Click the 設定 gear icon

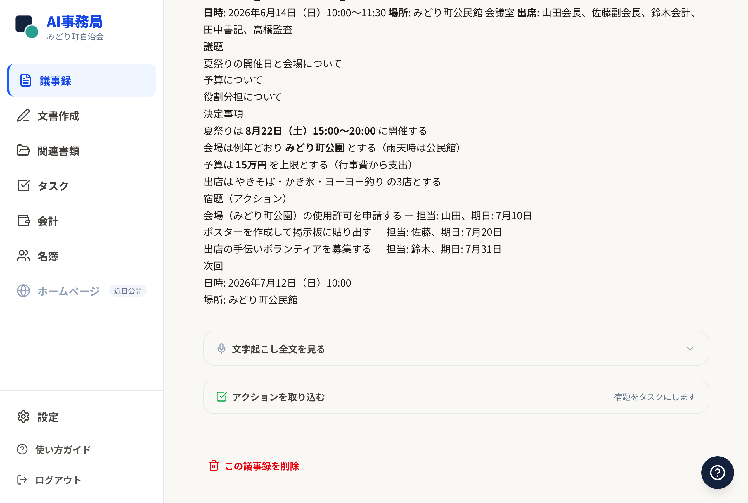point(23,417)
